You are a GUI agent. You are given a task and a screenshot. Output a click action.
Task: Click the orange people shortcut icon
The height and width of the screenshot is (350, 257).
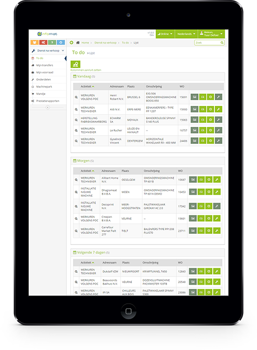pyautogui.click(x=34, y=43)
